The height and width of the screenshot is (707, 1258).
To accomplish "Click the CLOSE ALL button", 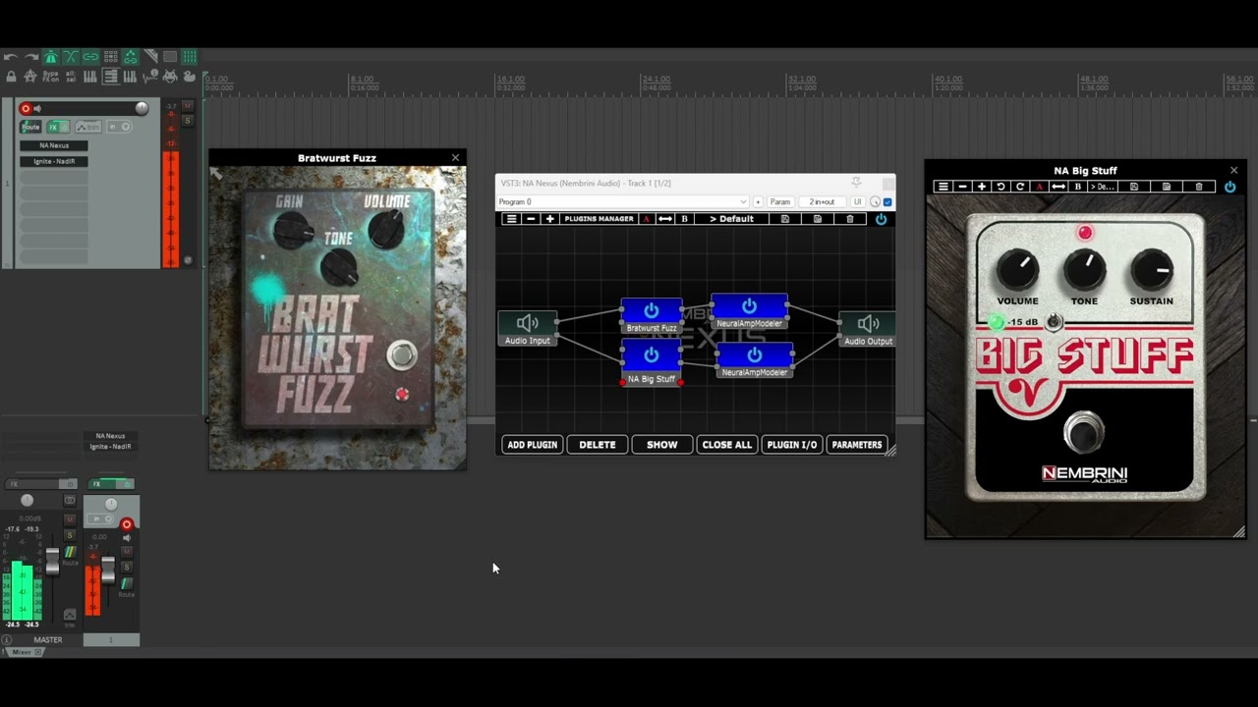I will 726,445.
